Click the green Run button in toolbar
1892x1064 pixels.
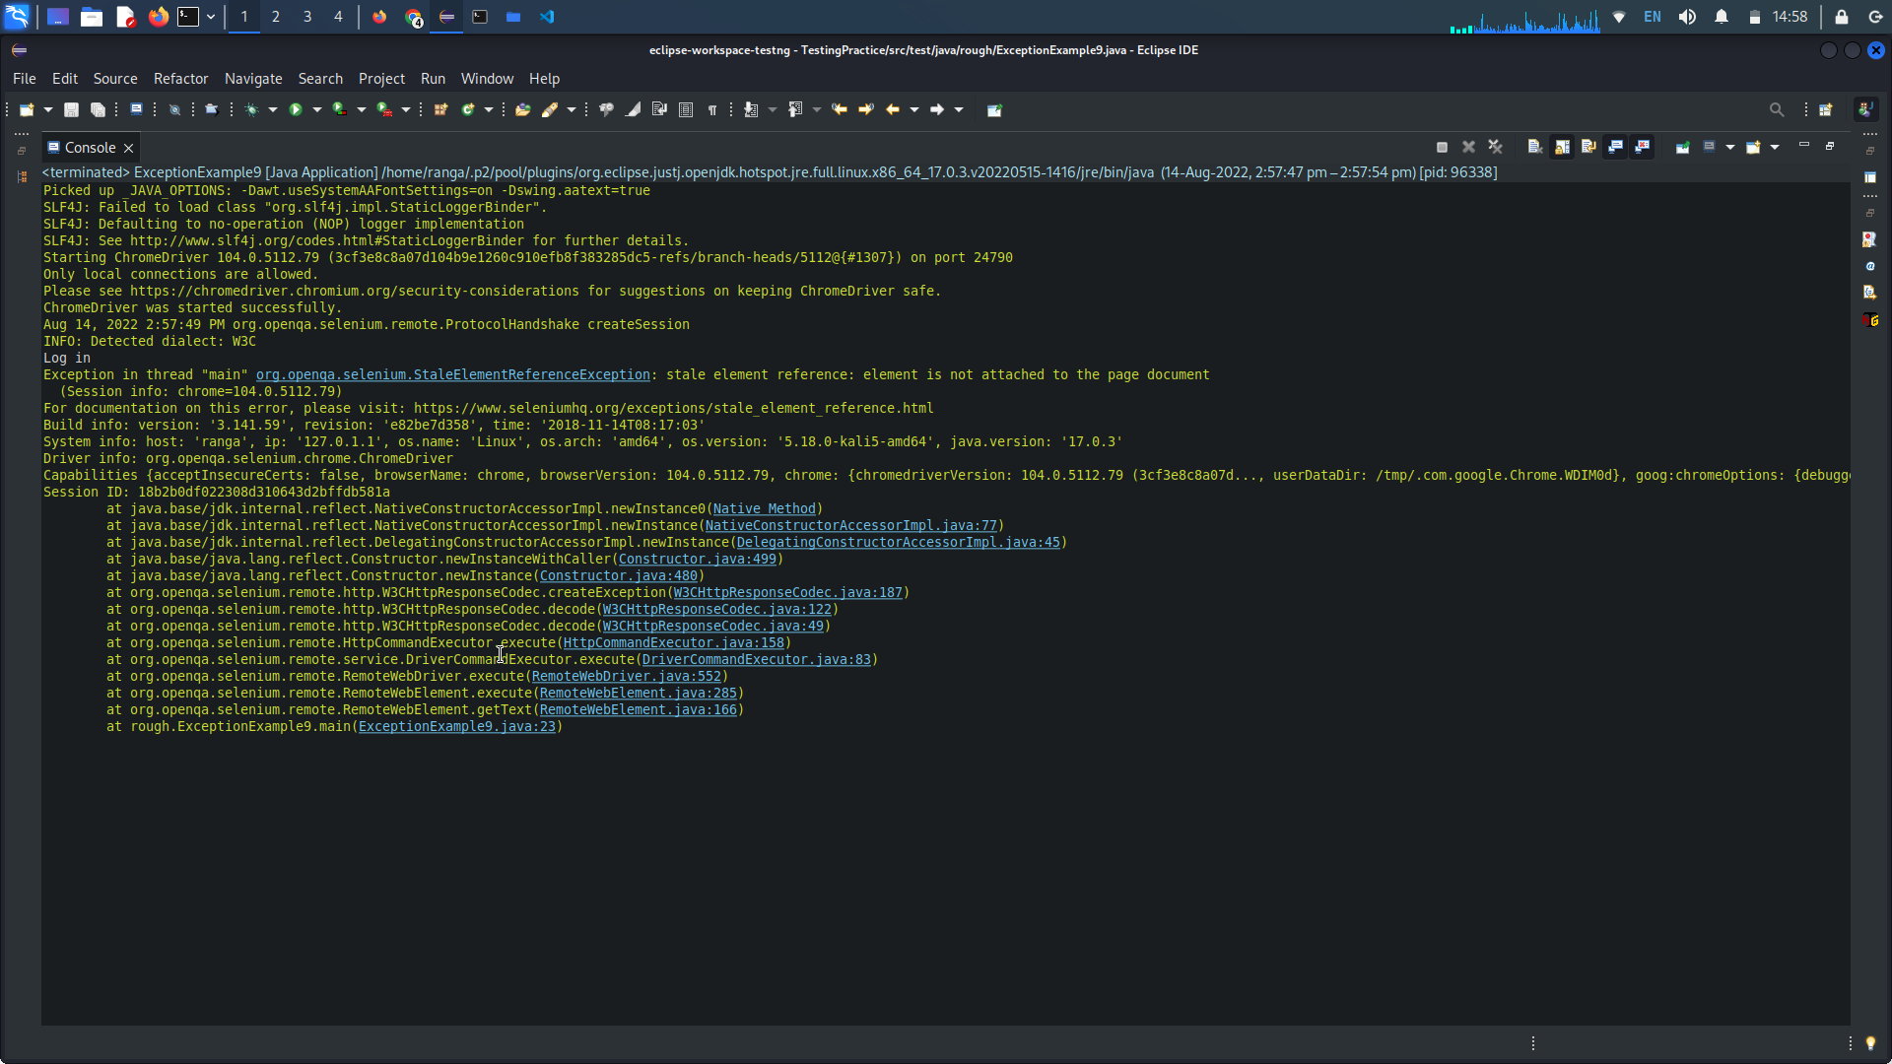(x=295, y=109)
